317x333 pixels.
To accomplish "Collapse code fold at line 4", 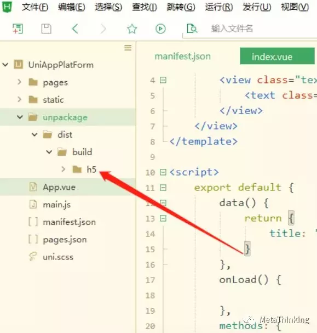I will [163, 80].
